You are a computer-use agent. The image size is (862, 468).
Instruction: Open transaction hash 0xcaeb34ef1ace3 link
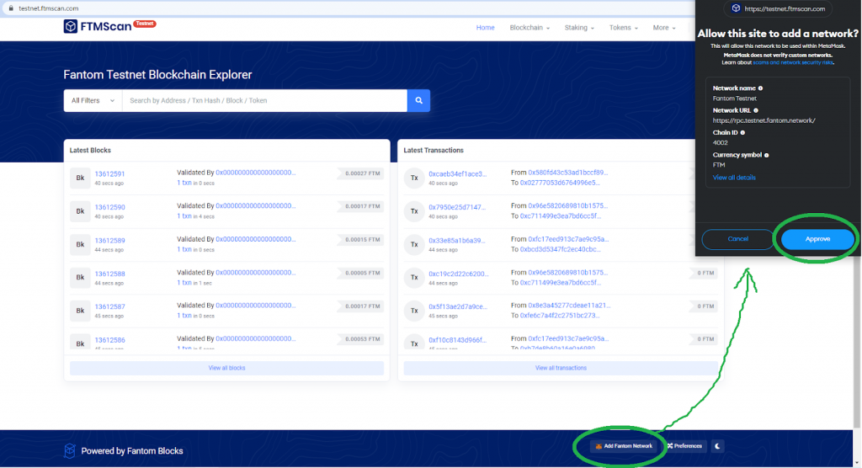(457, 173)
